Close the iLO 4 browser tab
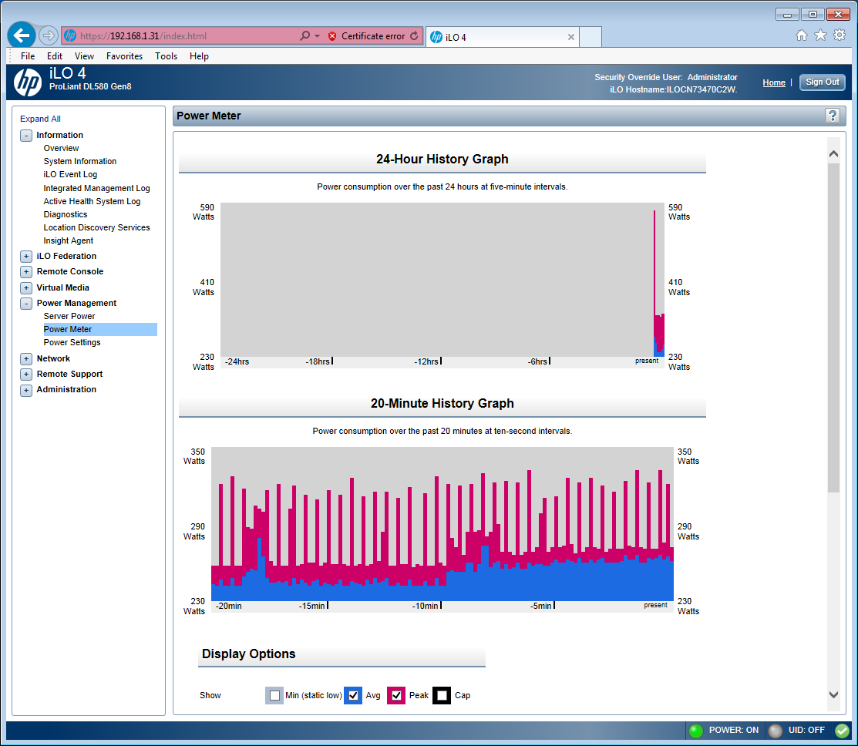The width and height of the screenshot is (858, 746). click(x=570, y=37)
